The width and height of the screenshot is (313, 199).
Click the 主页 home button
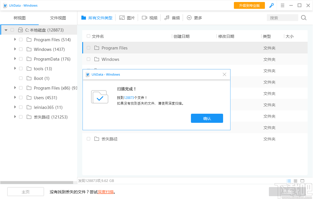point(26,192)
